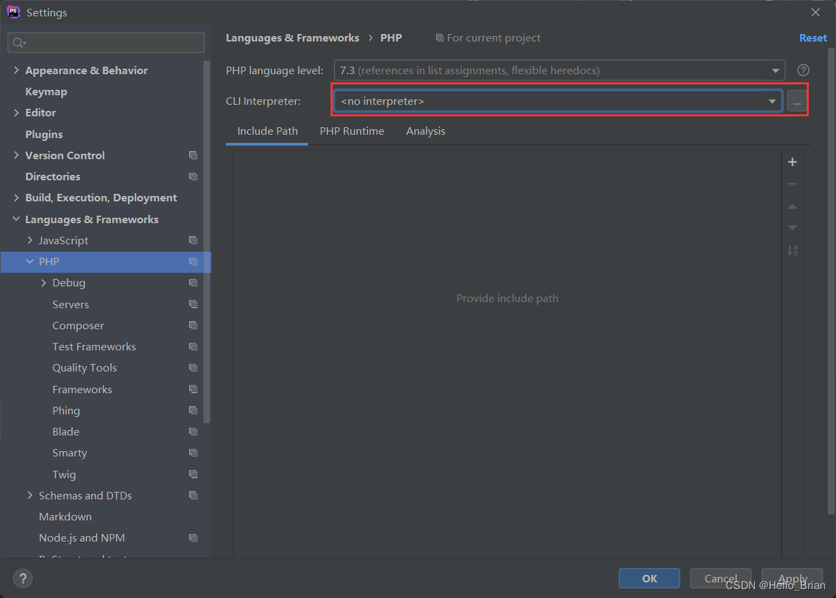Click the OK button
The image size is (836, 598).
tap(650, 578)
